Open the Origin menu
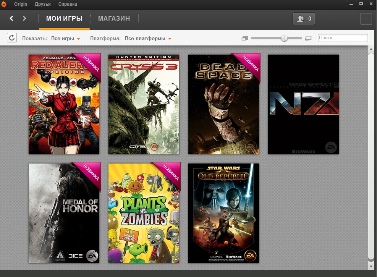The width and height of the screenshot is (377, 277). [21, 4]
